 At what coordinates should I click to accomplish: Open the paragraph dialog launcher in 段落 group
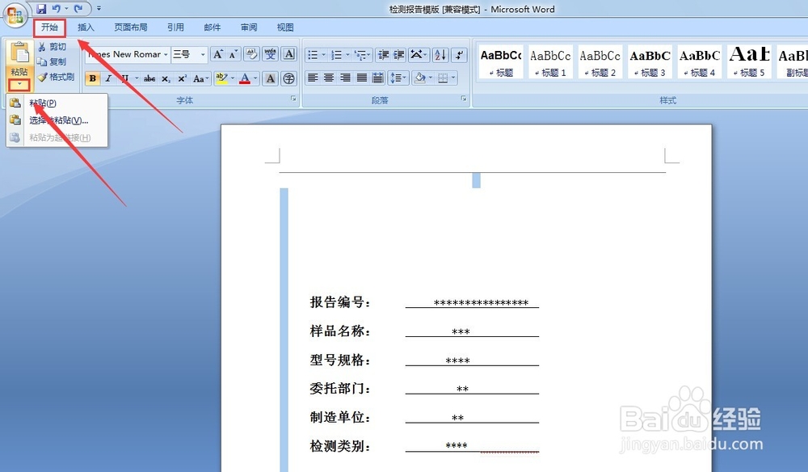[464, 99]
